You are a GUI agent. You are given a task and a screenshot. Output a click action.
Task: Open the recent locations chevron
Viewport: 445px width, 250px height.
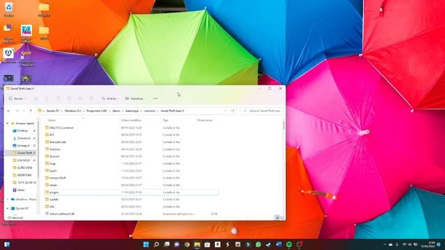point(24,111)
